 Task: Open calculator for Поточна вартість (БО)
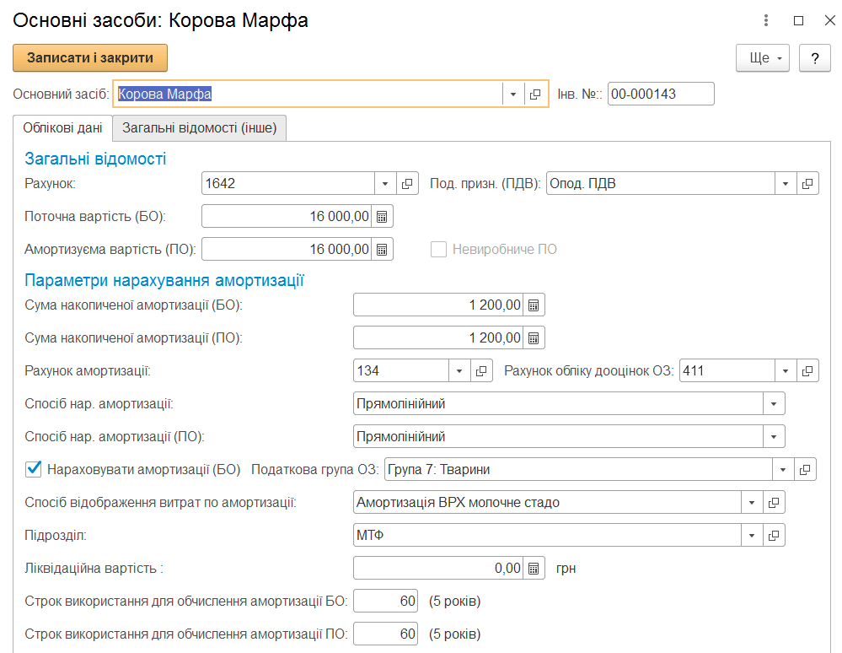(x=382, y=217)
